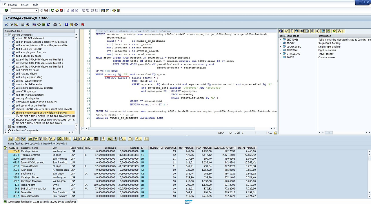Expand the My Repository folder
Image resolution: width=371 pixels, height=204 pixels.
(x=6, y=127)
